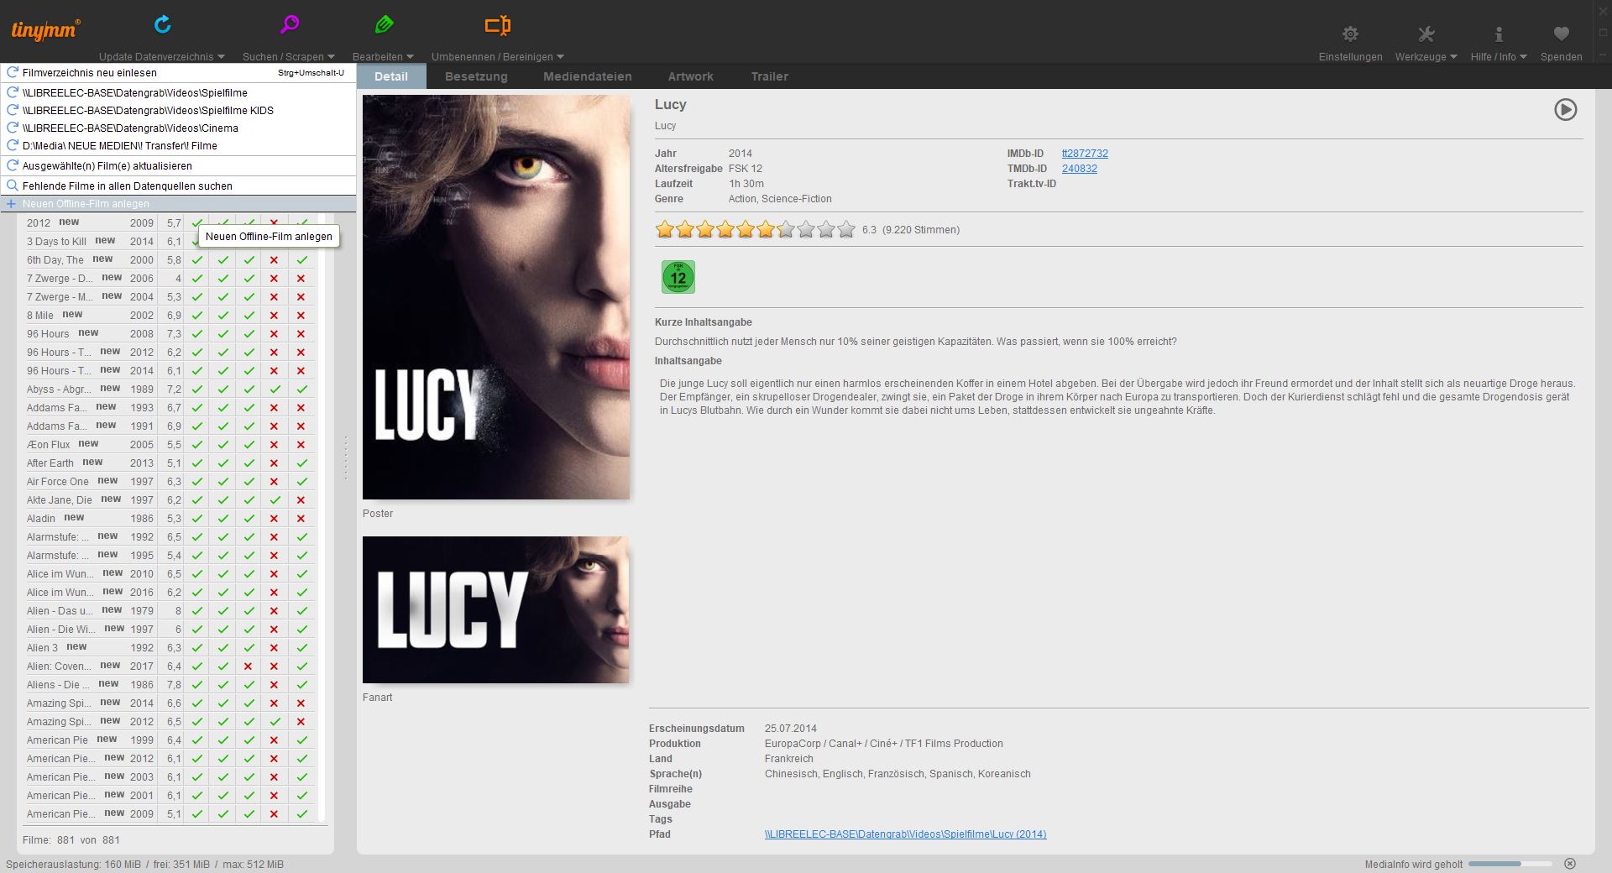Select movie row 3 Days to Kill
This screenshot has height=873, width=1612.
pos(170,241)
